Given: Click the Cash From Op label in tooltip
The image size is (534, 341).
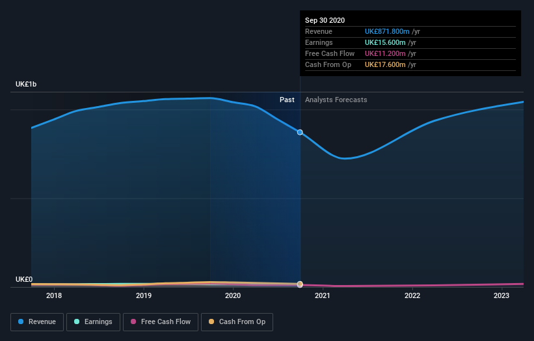Looking at the screenshot, I should click(x=328, y=64).
